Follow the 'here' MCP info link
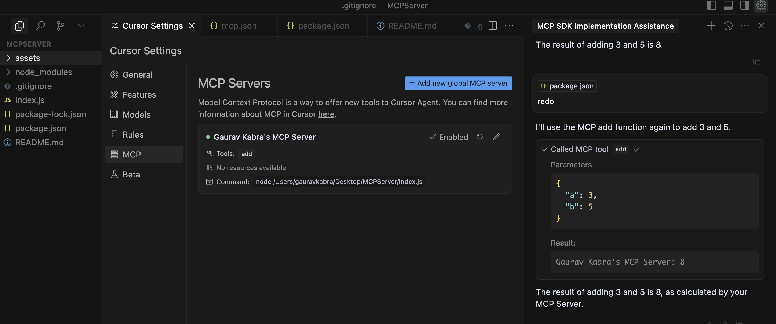 (326, 114)
